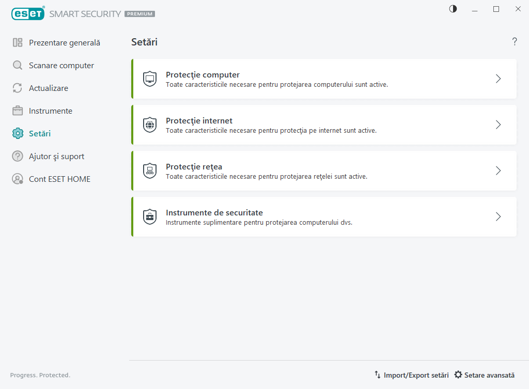Click the Actualizare refresh arrows icon
Viewport: 529px width, 389px height.
[18, 88]
